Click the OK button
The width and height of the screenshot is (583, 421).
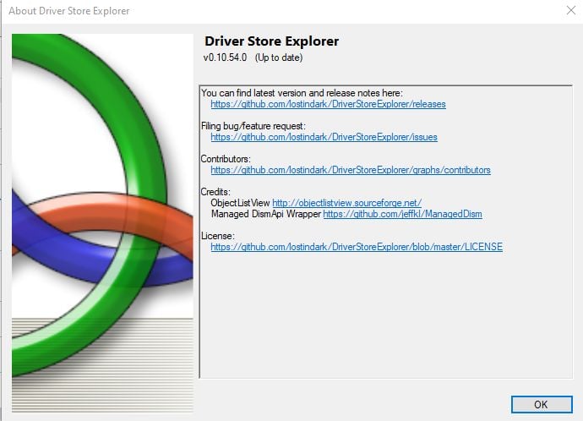pyautogui.click(x=542, y=404)
